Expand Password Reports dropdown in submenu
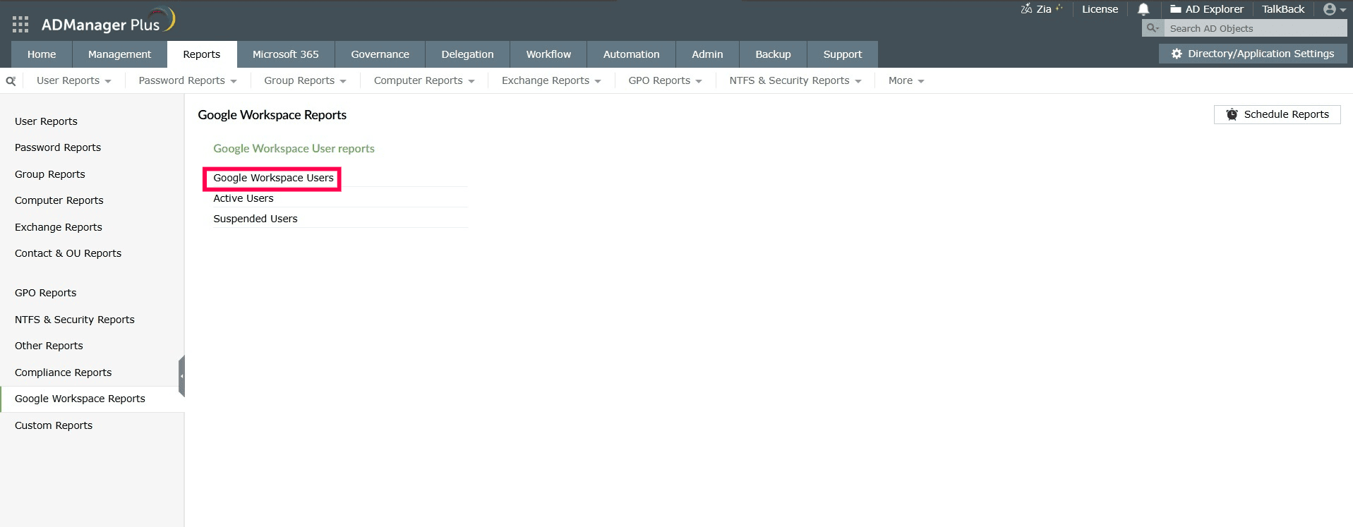The width and height of the screenshot is (1353, 527). 187,80
